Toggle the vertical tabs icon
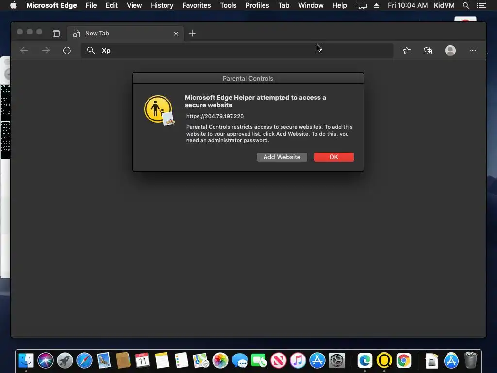The width and height of the screenshot is (497, 373). pyautogui.click(x=56, y=34)
